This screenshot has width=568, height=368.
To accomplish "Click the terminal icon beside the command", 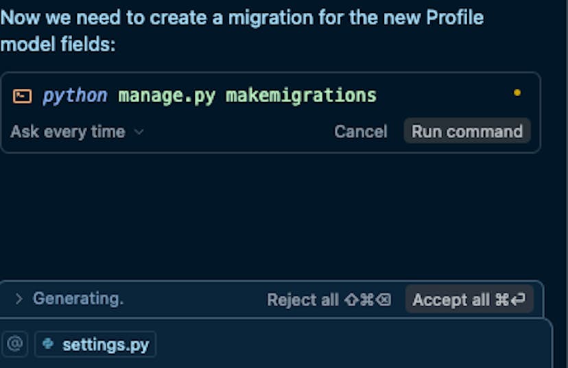I will [22, 95].
